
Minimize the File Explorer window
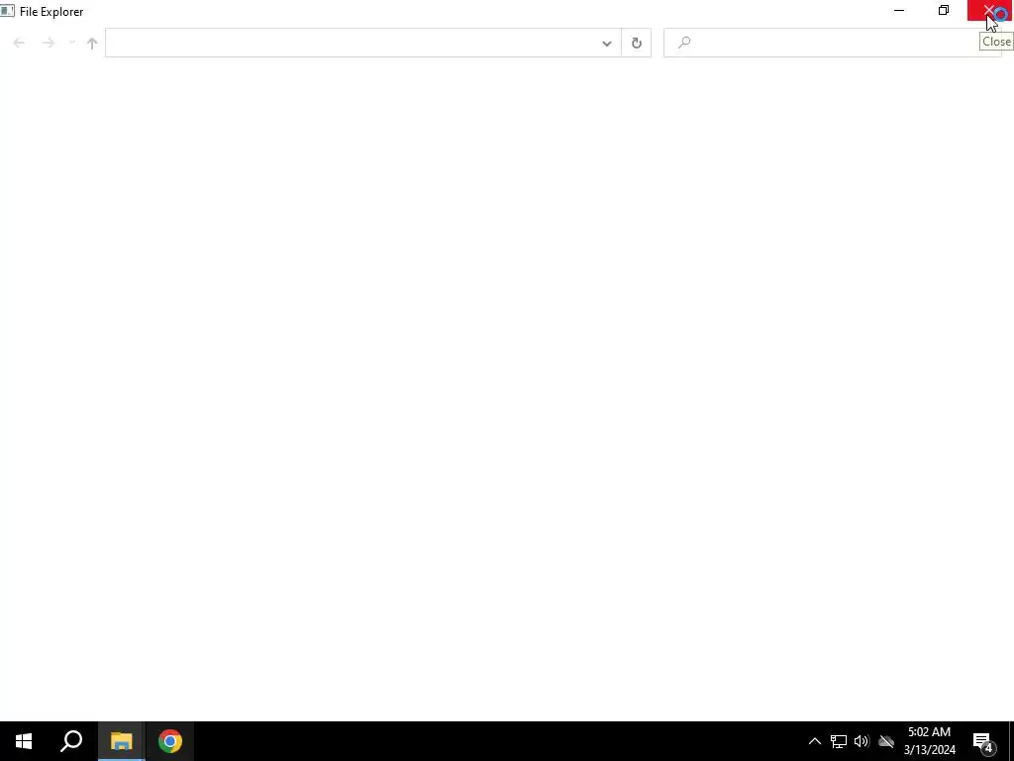click(x=899, y=10)
